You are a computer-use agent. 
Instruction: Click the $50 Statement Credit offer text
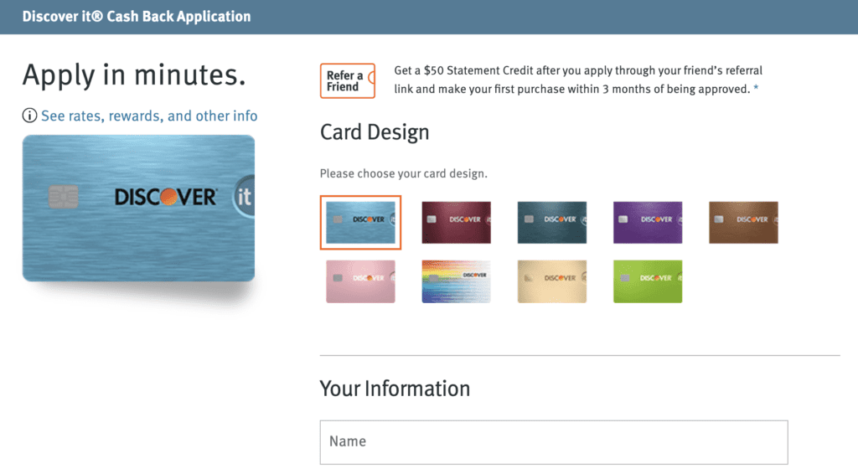click(578, 80)
